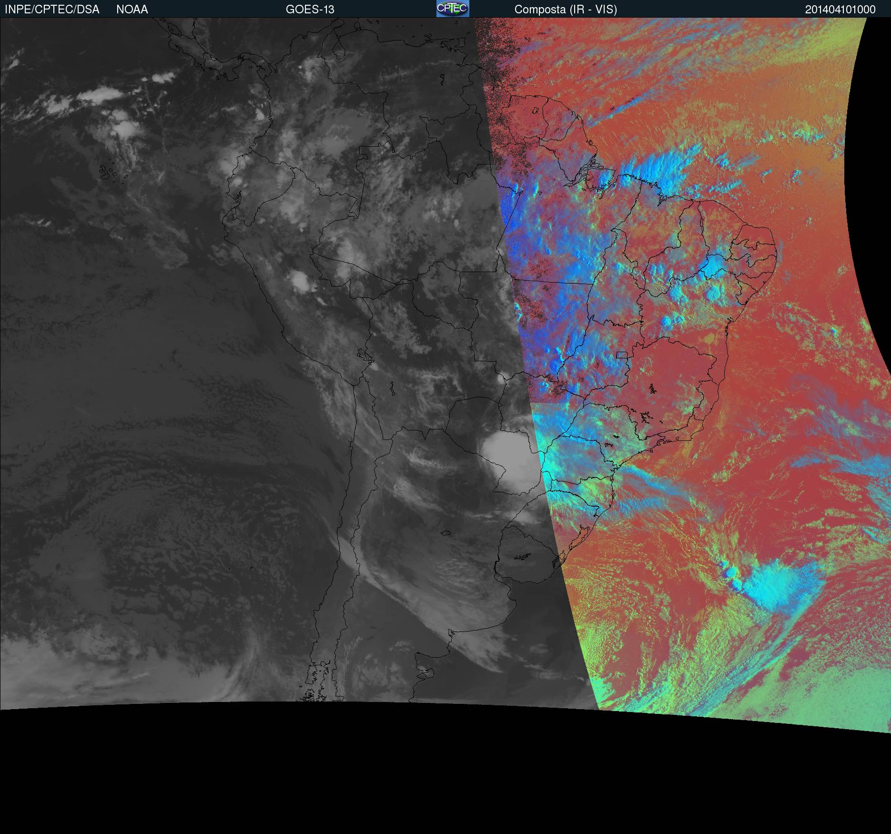Select the Composta (IR - VIS) title

[566, 10]
